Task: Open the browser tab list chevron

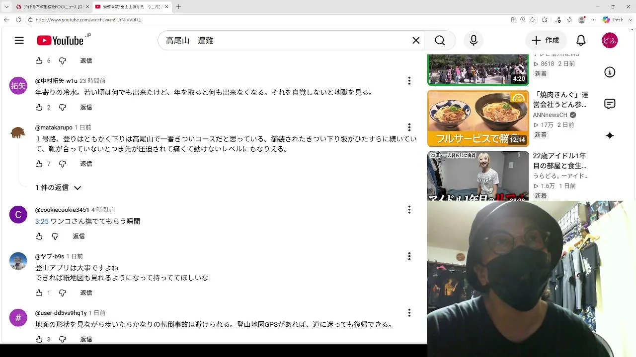Action: [6, 6]
